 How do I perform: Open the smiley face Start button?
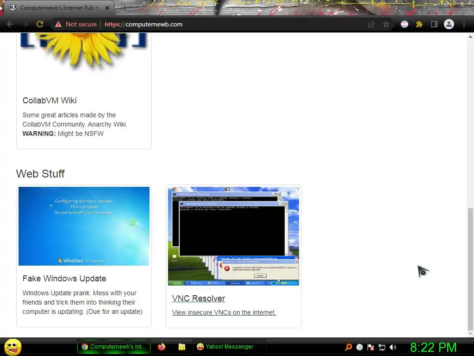tap(12, 347)
